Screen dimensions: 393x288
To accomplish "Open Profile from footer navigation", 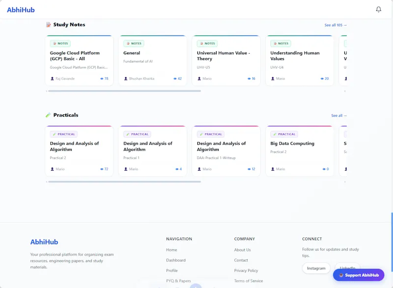I will (x=171, y=270).
